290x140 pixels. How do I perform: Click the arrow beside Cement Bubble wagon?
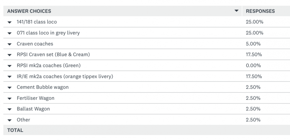coord(10,88)
